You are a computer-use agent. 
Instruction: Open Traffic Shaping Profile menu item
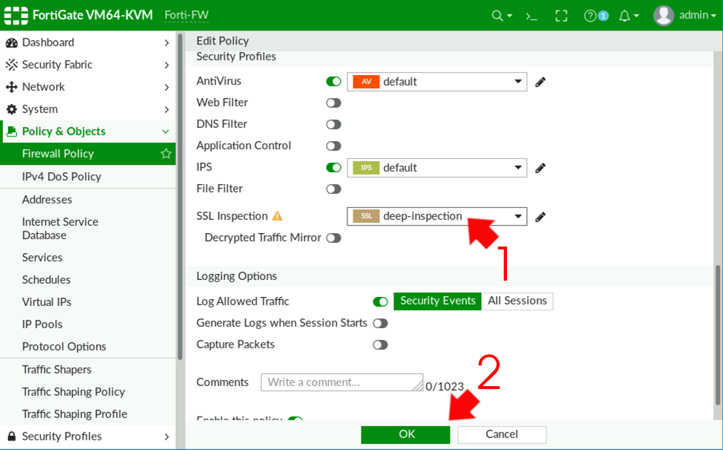tap(88, 414)
